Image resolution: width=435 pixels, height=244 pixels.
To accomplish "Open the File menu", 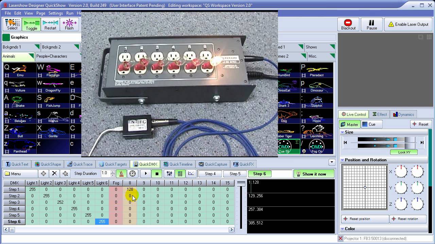I will 8,13.
